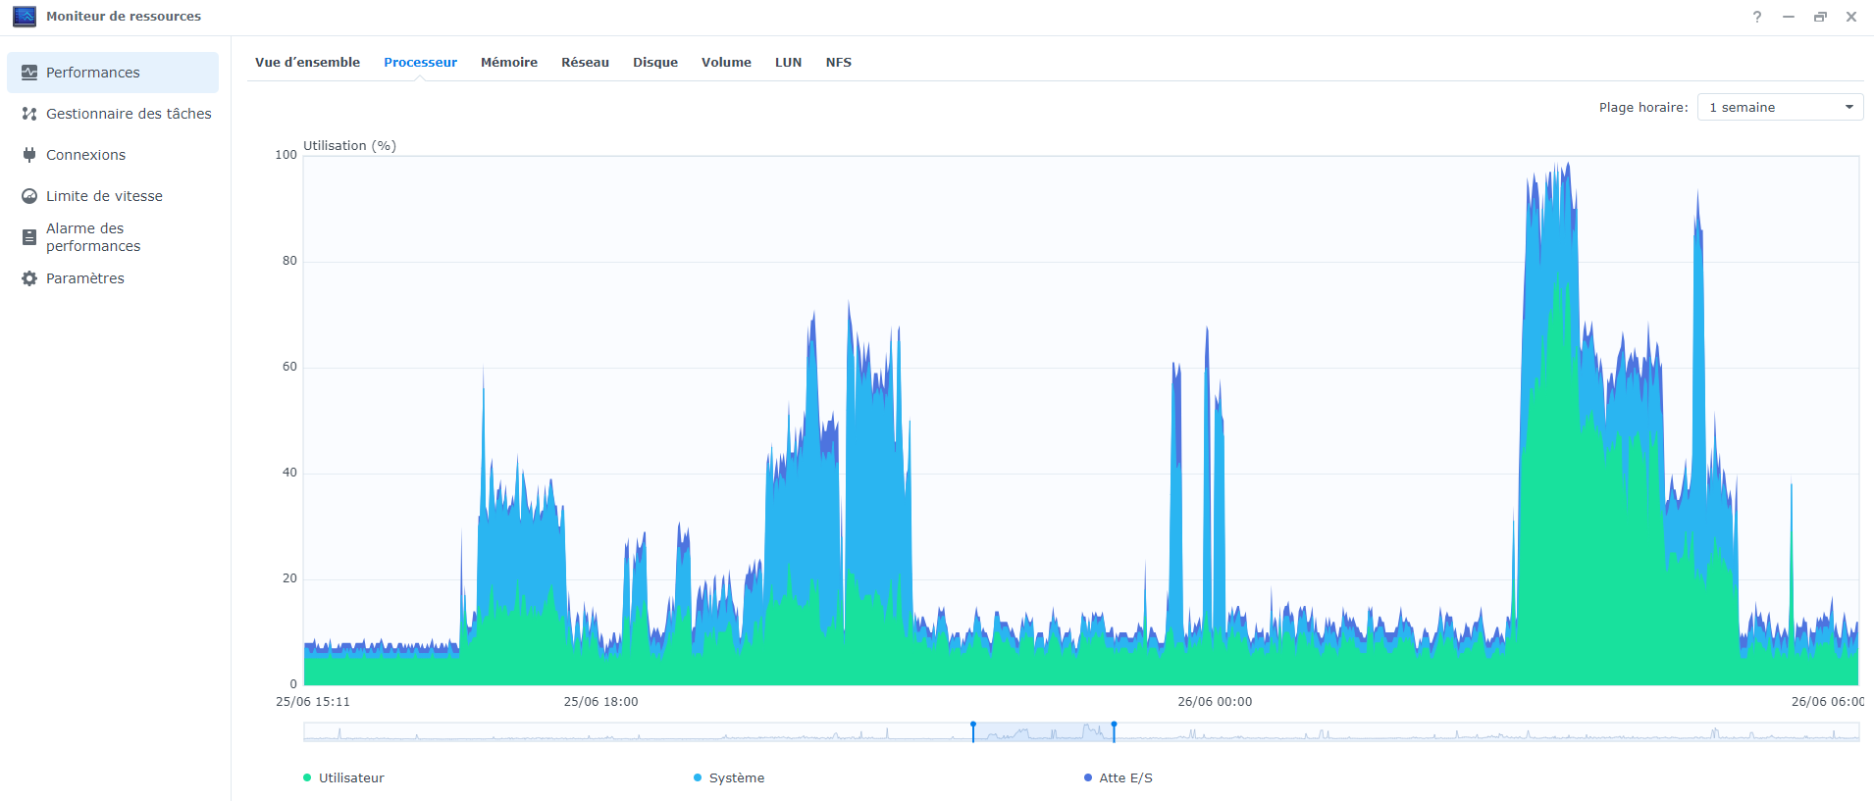Select Limite de vitesse in sidebar
The height and width of the screenshot is (801, 1874).
click(113, 196)
